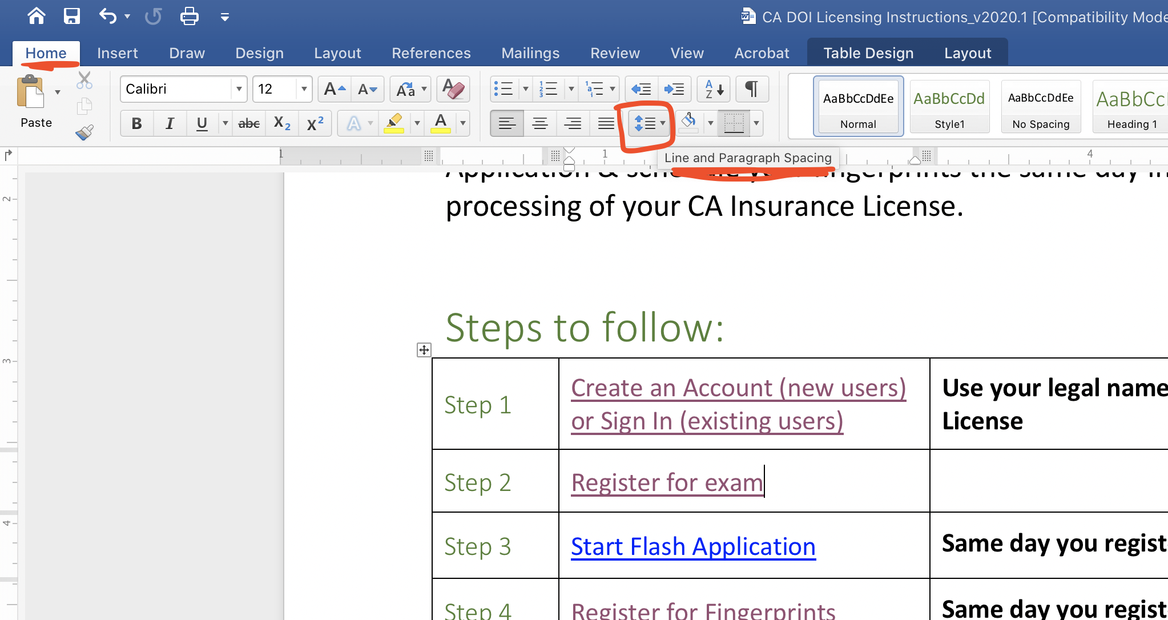The image size is (1168, 620).
Task: Click the Sort A to Z icon
Action: [714, 89]
